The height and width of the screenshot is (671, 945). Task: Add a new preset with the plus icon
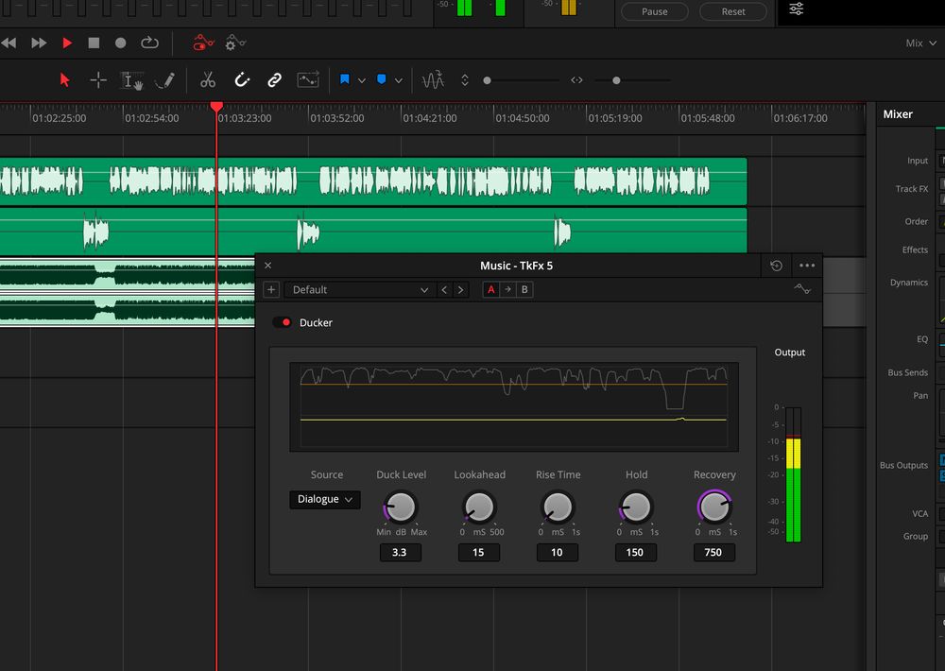click(271, 290)
